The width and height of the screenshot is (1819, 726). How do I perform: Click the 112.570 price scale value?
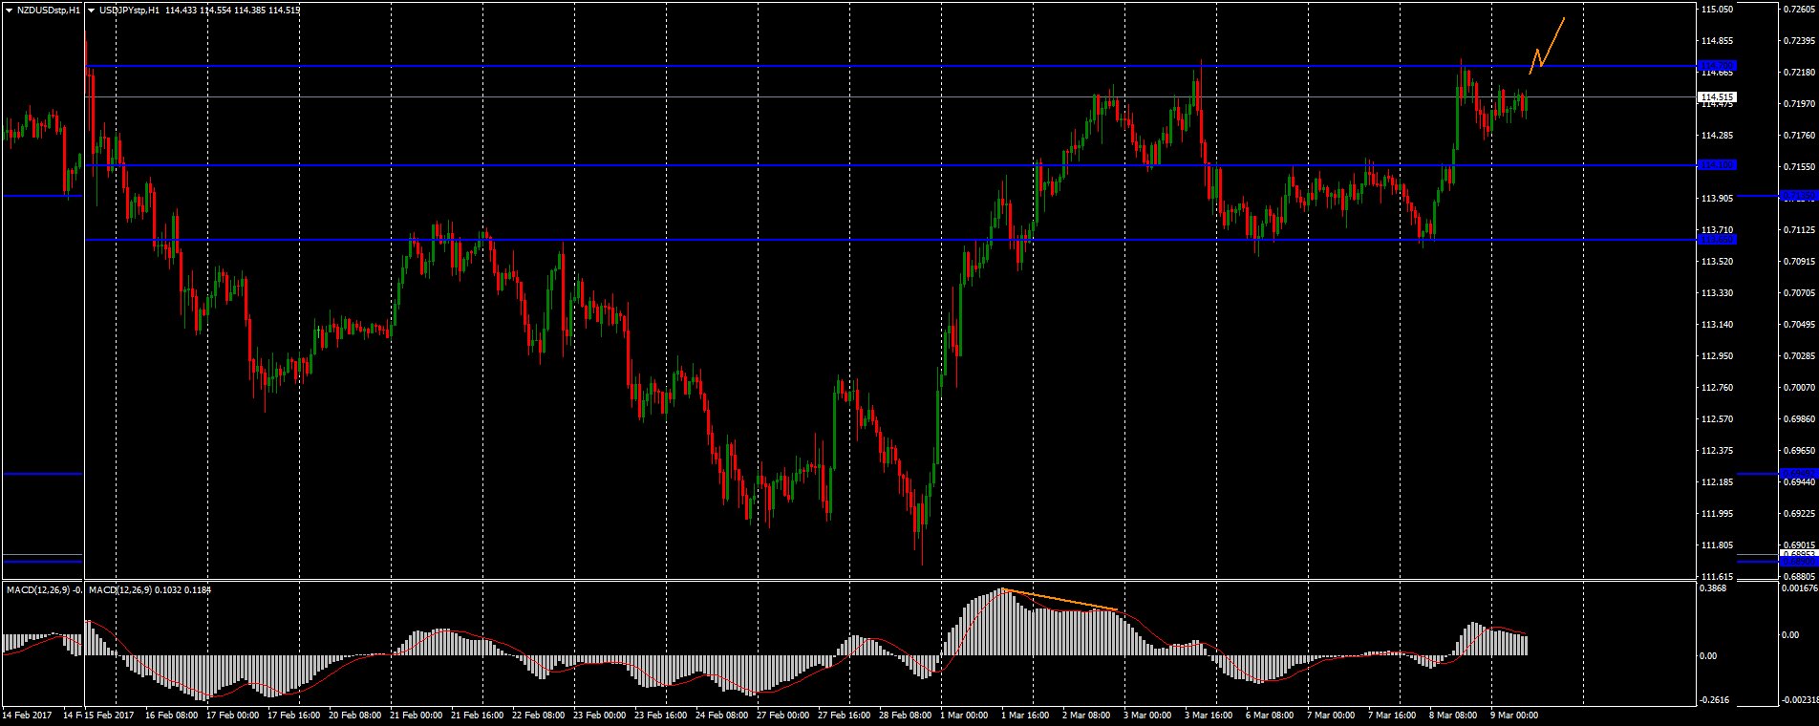(x=1718, y=419)
